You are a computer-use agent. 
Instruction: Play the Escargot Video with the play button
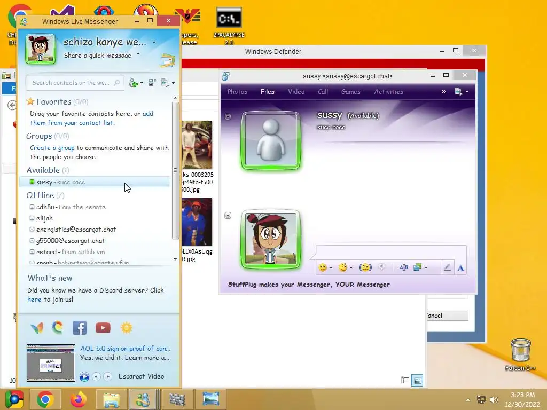click(x=84, y=376)
